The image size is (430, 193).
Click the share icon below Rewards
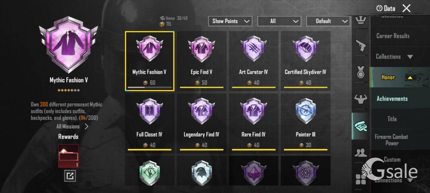click(x=70, y=176)
